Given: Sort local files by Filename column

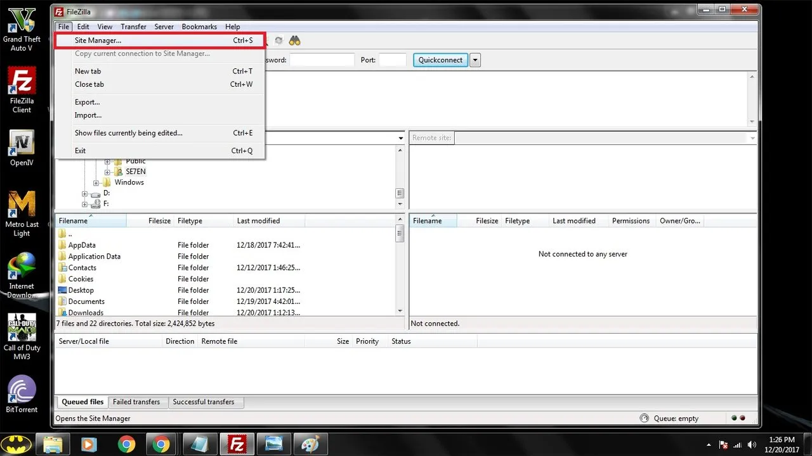Looking at the screenshot, I should pos(91,220).
